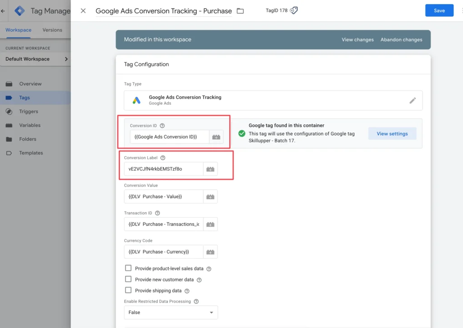Open help for shipping data
463x328 pixels.
(187, 291)
